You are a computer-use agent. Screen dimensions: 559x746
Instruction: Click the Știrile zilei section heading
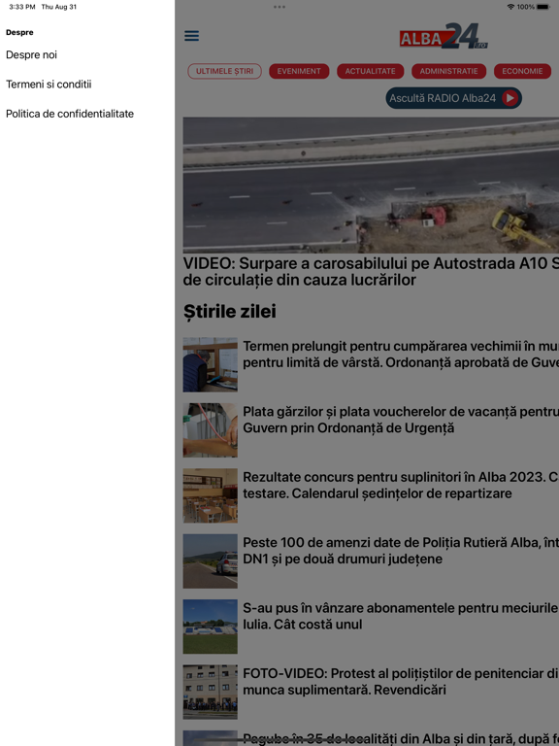tap(230, 312)
